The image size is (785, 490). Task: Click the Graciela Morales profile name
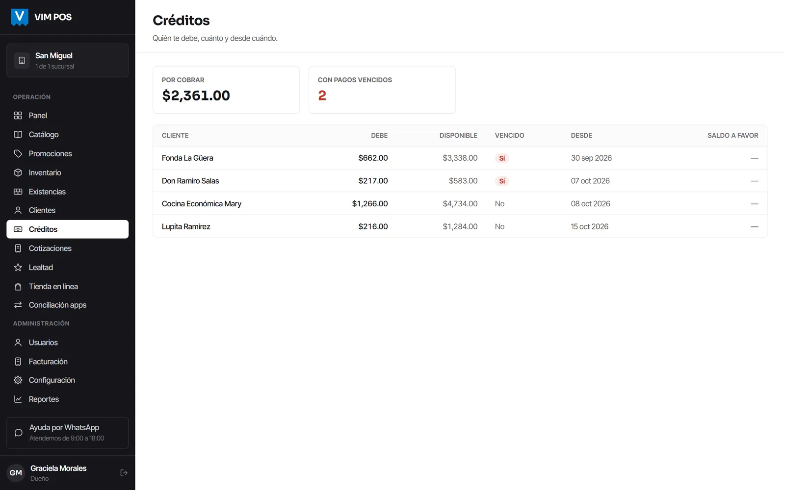click(x=58, y=468)
